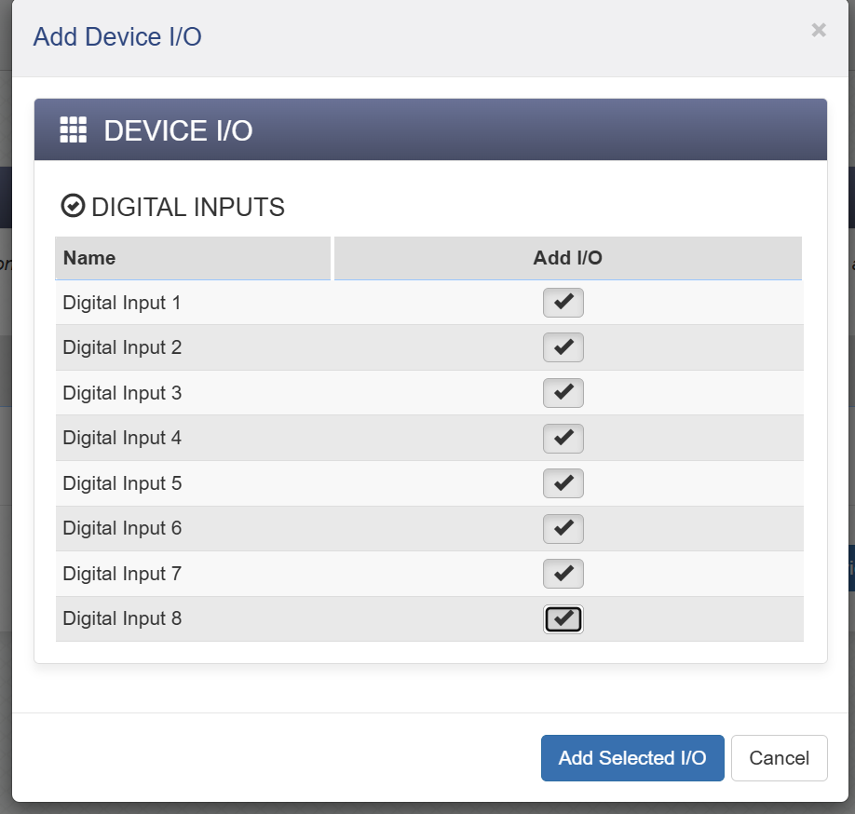Click the grid icon beside DEVICE I/O

tap(74, 130)
